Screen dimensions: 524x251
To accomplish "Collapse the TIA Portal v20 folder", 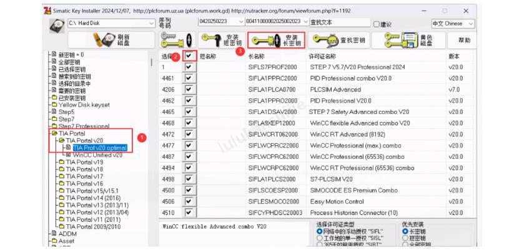I will coord(84,140).
